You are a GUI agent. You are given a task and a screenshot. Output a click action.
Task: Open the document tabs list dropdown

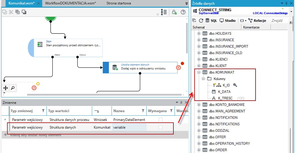coord(186,3)
